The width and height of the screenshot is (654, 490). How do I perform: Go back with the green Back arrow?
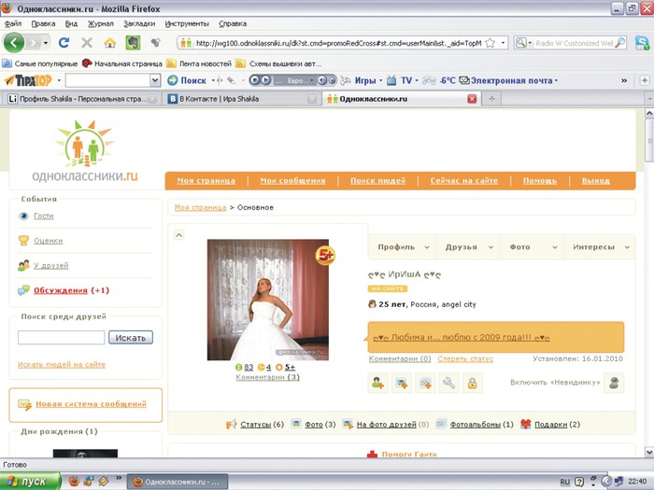coord(14,43)
